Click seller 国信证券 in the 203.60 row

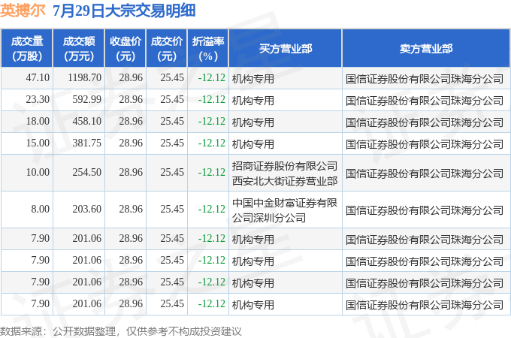(425, 210)
